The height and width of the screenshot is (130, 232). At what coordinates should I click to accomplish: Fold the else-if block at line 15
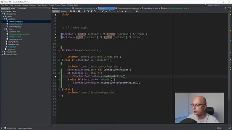point(59,60)
